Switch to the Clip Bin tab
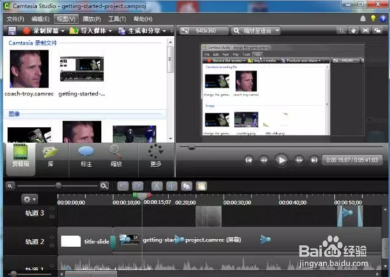 20,159
